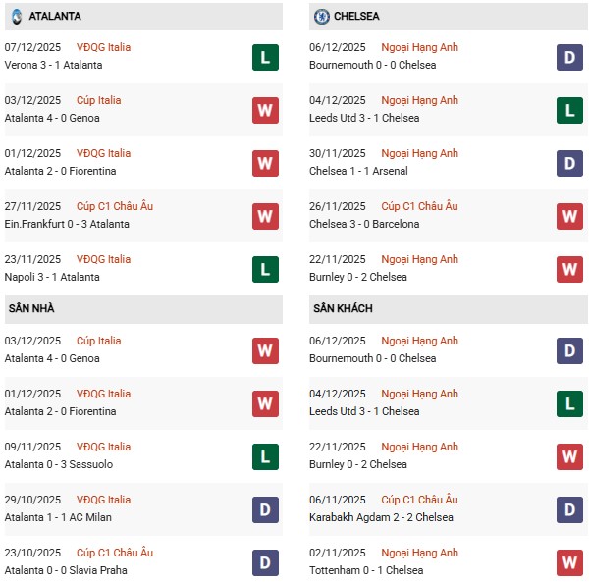Open VĐQG Italia link dated 23/11/2025
The image size is (589, 583).
[x=103, y=259]
